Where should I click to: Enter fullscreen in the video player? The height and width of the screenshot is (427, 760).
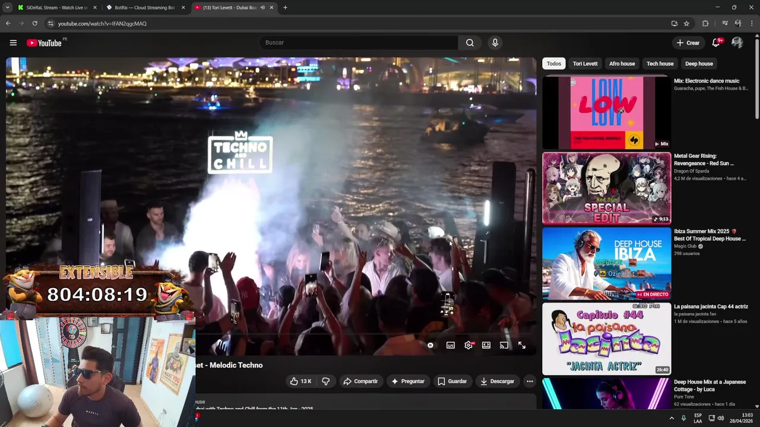pos(522,345)
